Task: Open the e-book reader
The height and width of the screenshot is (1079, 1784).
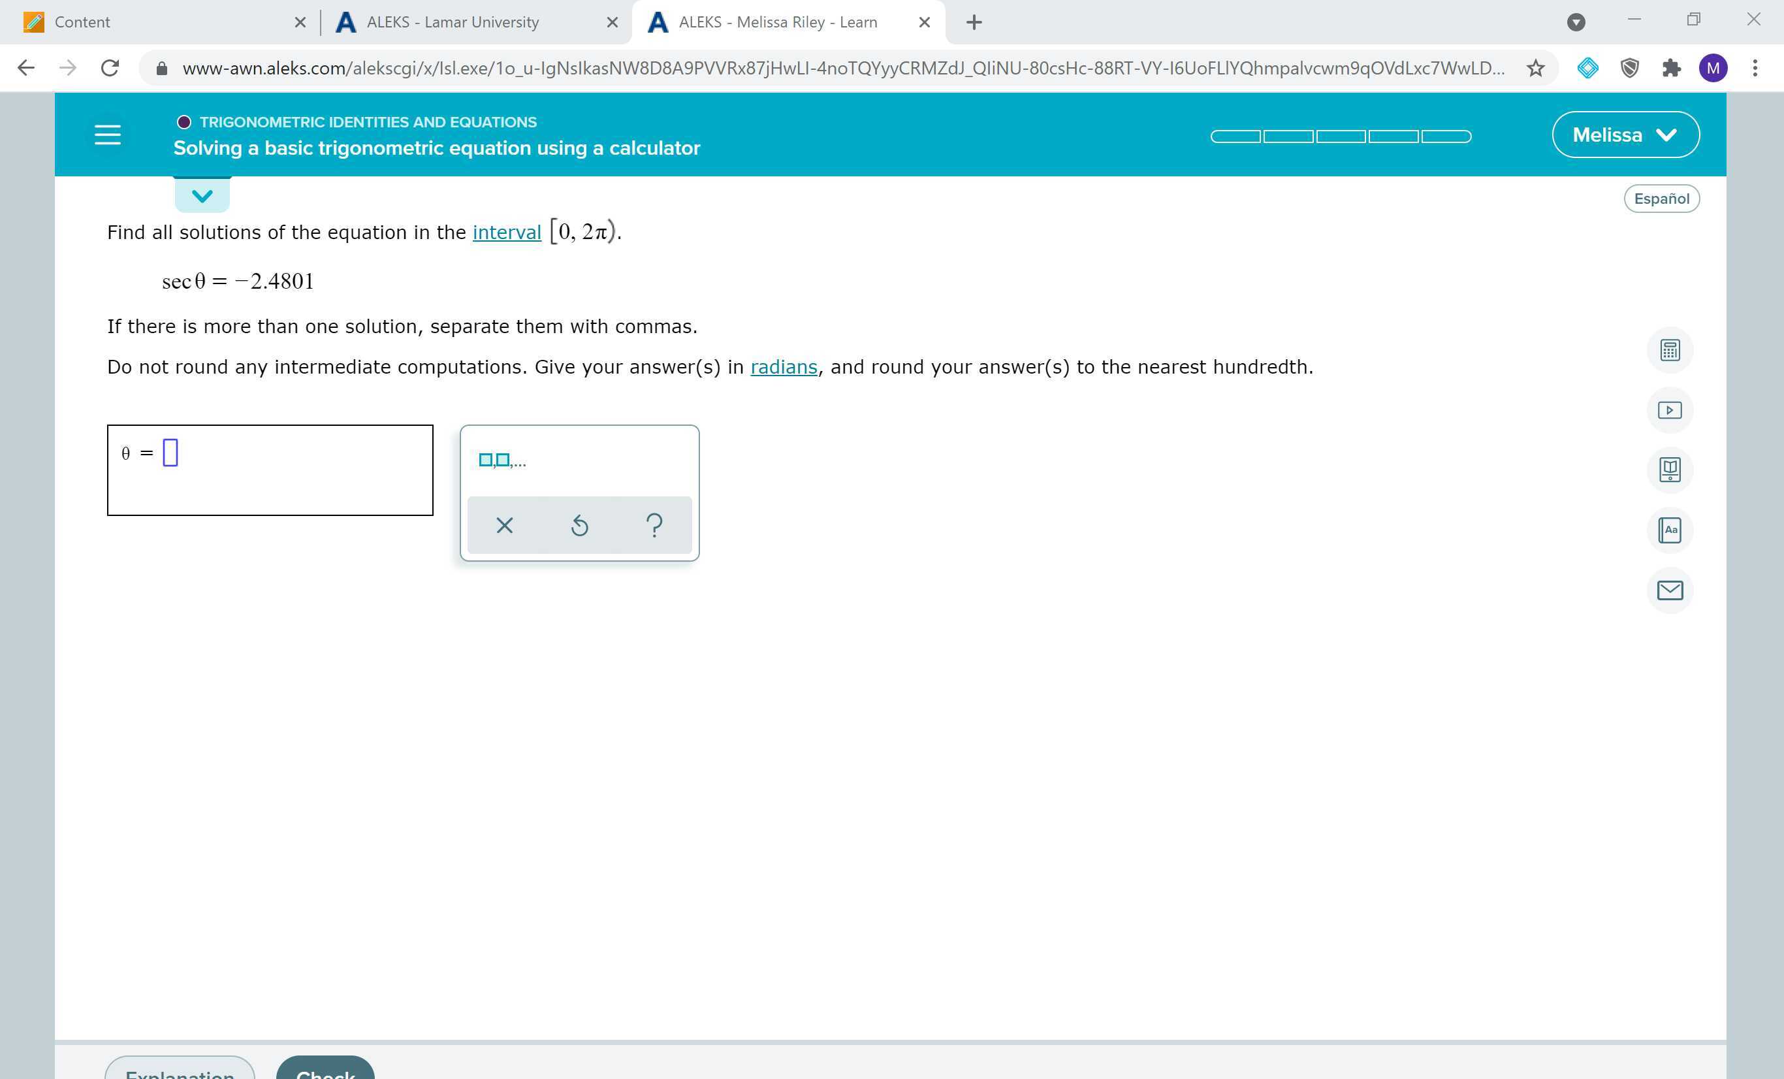Action: click(x=1670, y=469)
